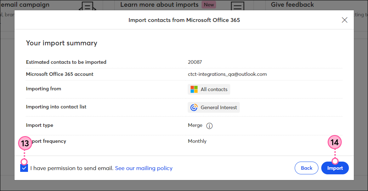
Task: Click the estimated contacts value 20087
Action: point(195,62)
